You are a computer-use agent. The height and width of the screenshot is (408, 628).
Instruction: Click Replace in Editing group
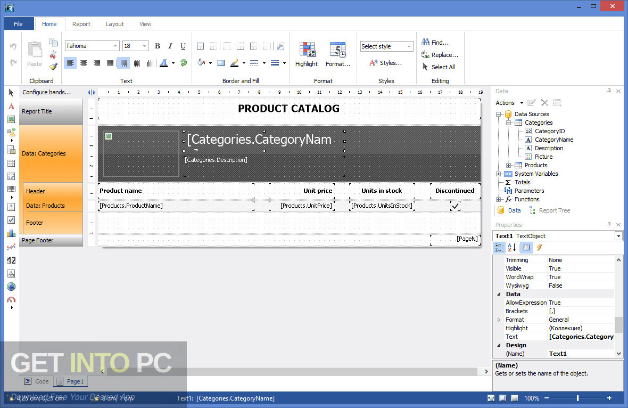(440, 54)
